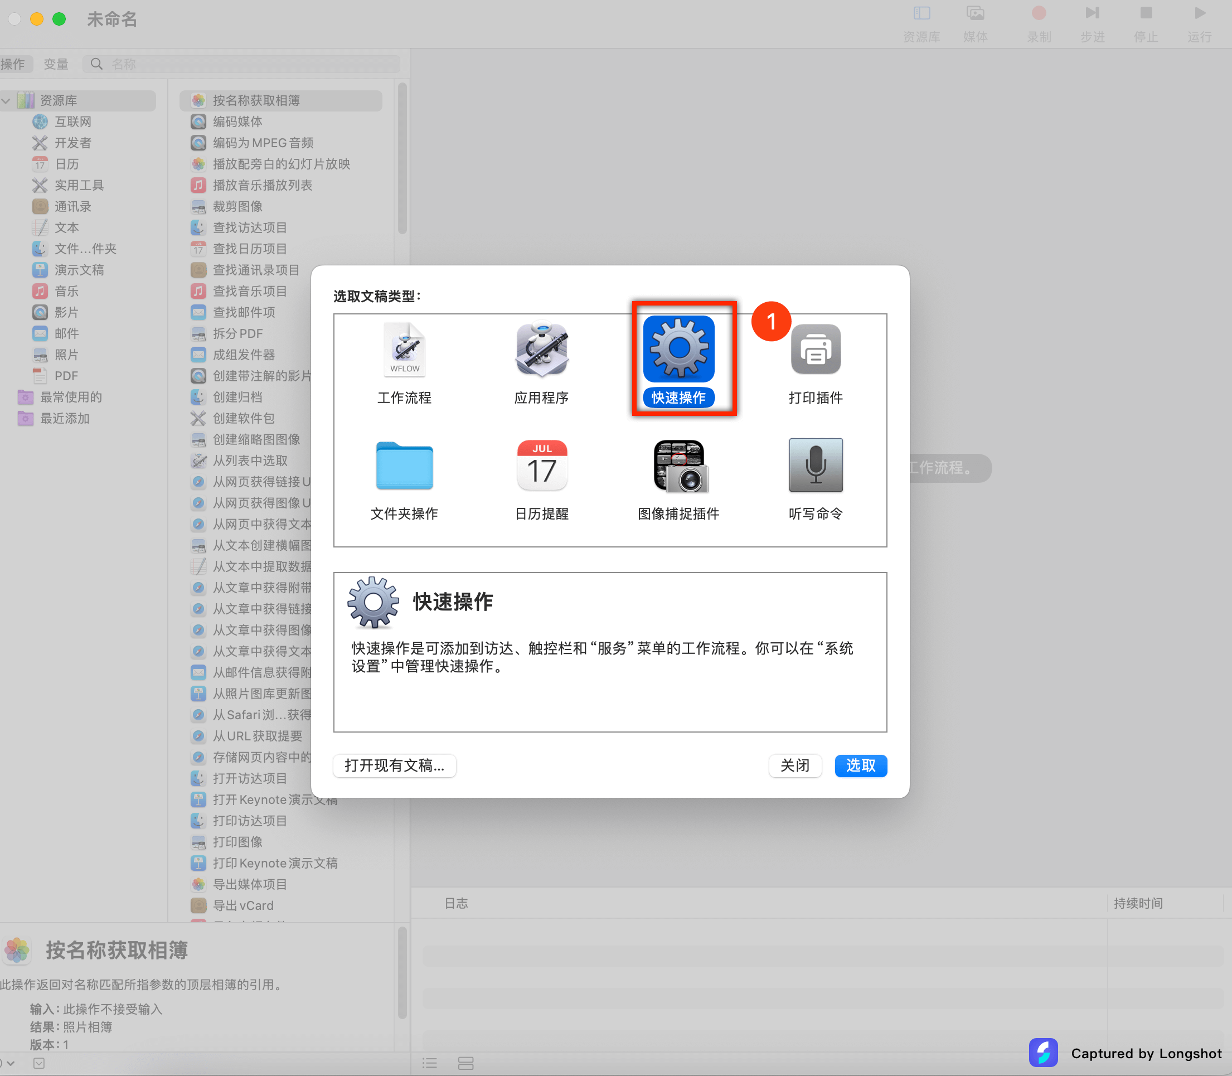Pick the Folder Action (文件夹操作) icon
Image resolution: width=1232 pixels, height=1076 pixels.
(404, 466)
